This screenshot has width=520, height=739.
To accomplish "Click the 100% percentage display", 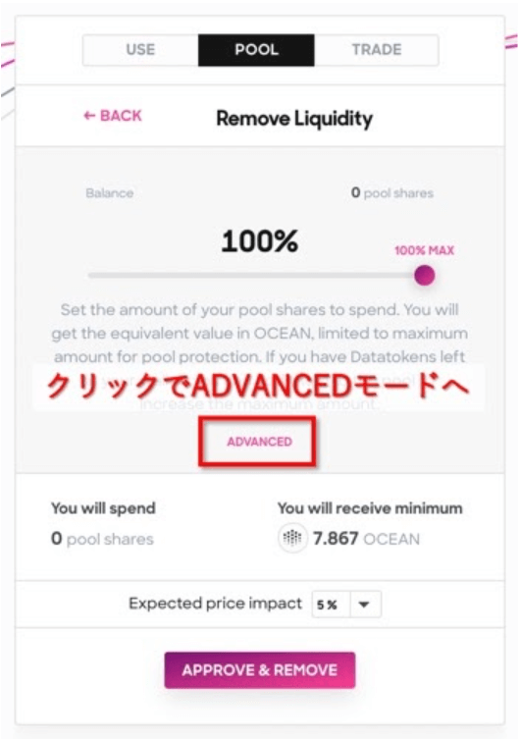I will pyautogui.click(x=260, y=241).
